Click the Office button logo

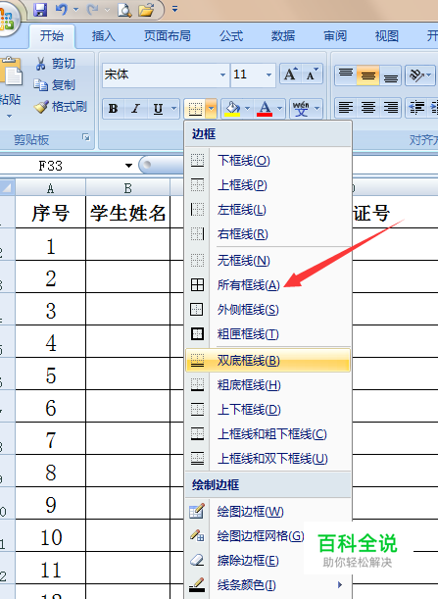pyautogui.click(x=6, y=19)
